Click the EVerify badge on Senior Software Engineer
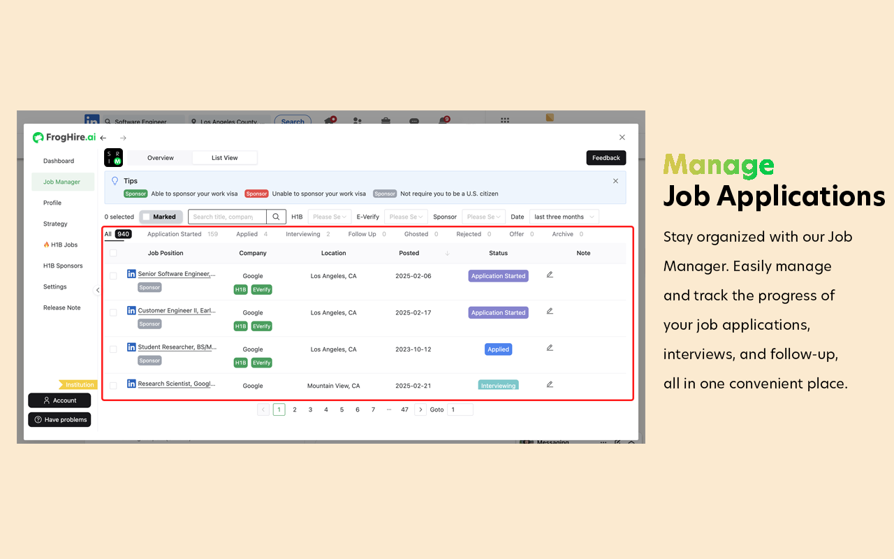894x559 pixels. click(x=261, y=289)
